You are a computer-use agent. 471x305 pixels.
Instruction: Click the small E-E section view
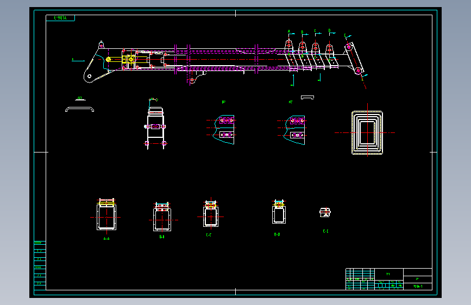click(x=325, y=212)
